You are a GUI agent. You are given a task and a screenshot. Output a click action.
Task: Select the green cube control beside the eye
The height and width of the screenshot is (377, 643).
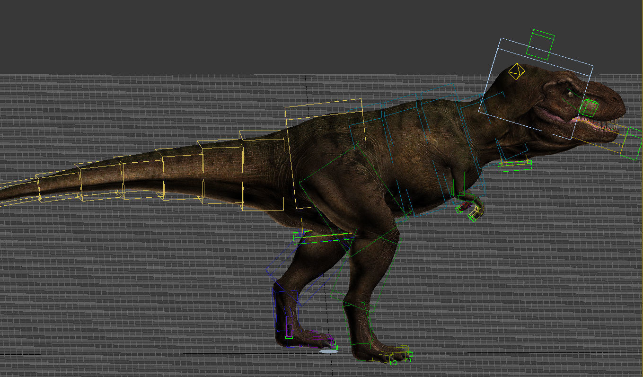click(589, 107)
